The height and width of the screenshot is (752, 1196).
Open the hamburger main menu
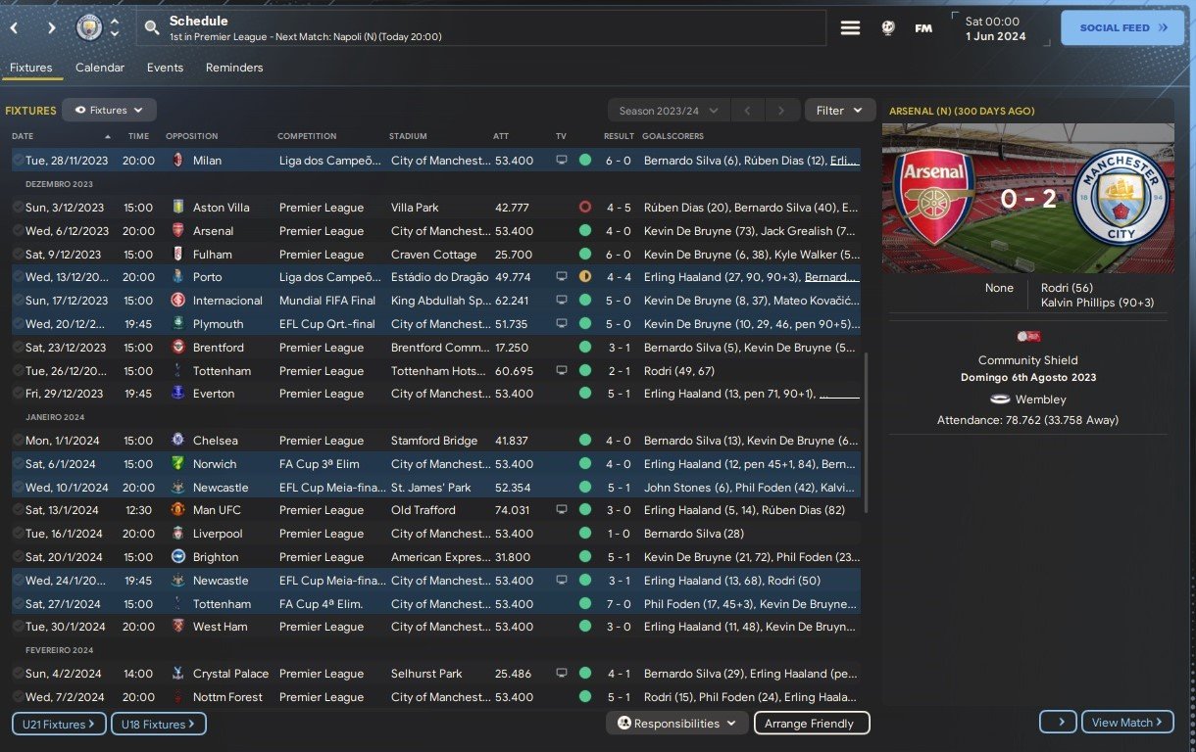click(850, 28)
